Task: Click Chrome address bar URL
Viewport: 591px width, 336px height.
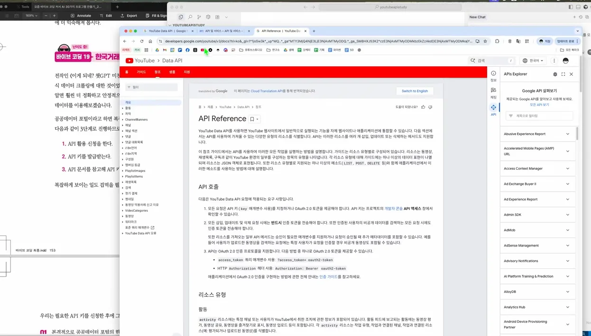Action: point(319,41)
